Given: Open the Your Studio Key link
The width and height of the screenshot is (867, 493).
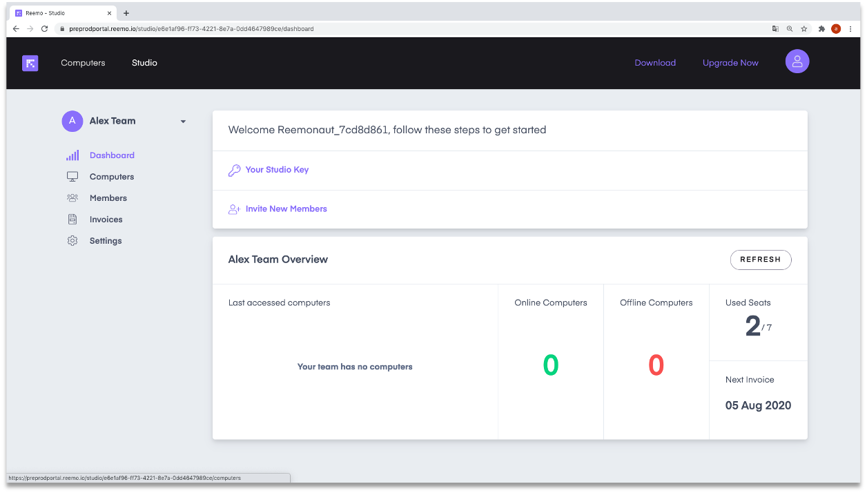Looking at the screenshot, I should pyautogui.click(x=277, y=170).
